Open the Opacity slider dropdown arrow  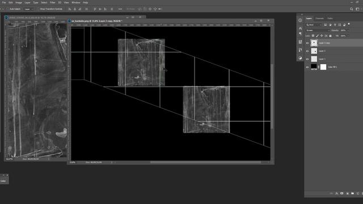click(x=348, y=30)
